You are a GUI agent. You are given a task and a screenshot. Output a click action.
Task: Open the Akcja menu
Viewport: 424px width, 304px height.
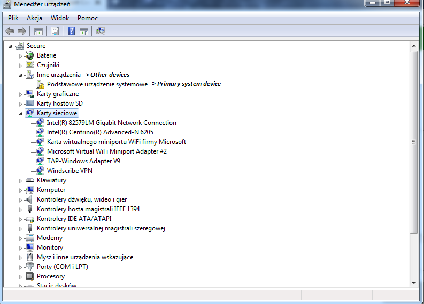point(34,18)
